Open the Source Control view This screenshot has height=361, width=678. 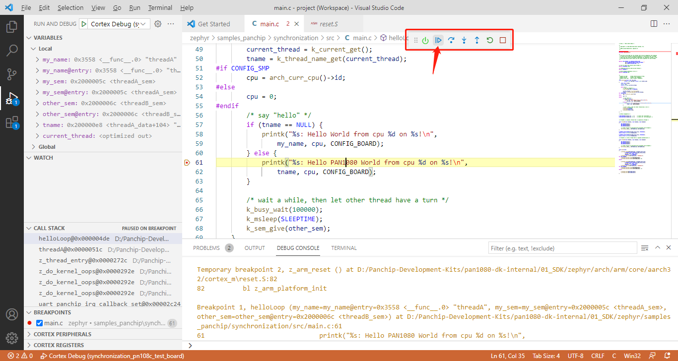[12, 74]
